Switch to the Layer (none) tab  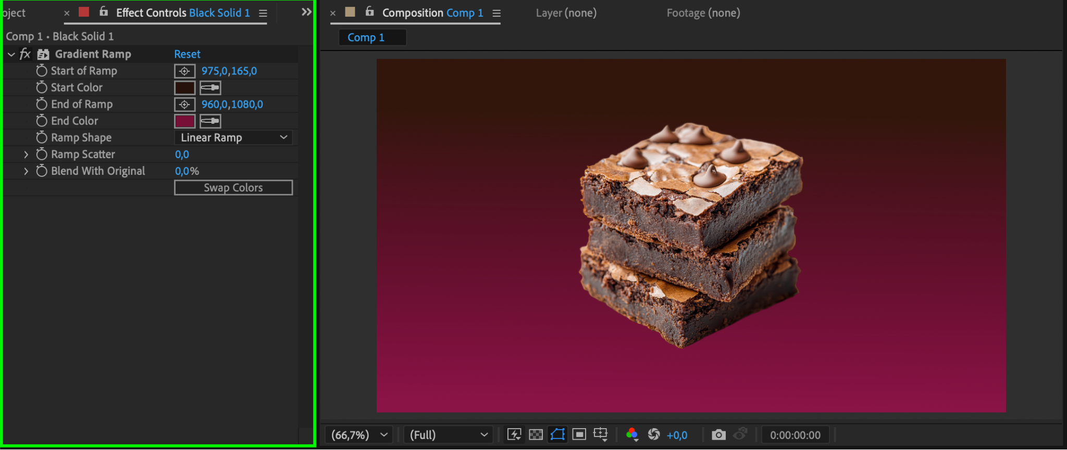click(x=566, y=13)
